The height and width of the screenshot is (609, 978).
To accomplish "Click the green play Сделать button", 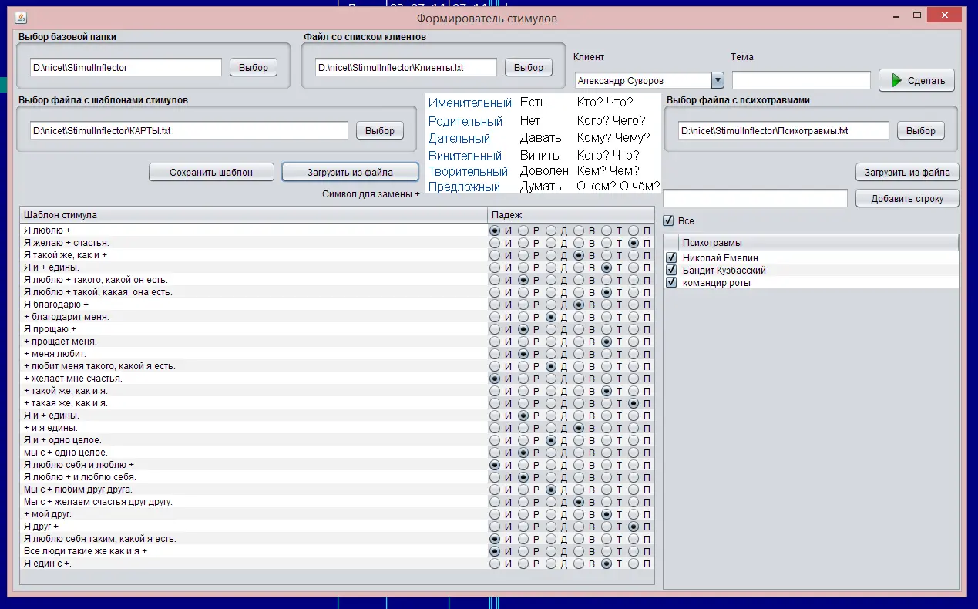I will click(x=916, y=80).
